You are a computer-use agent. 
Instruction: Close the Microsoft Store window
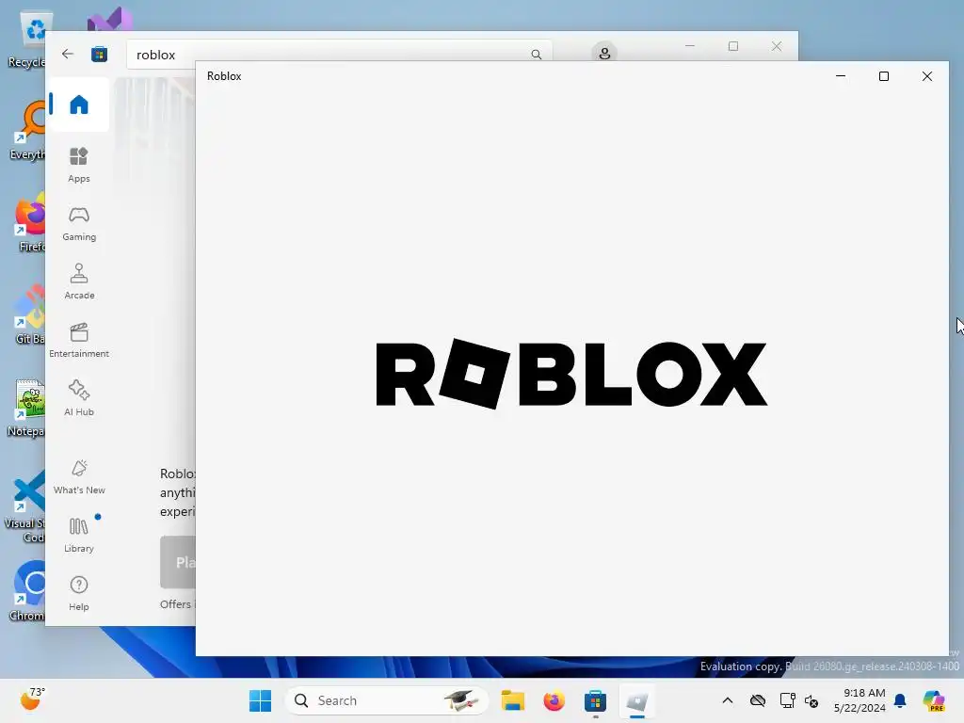point(777,46)
